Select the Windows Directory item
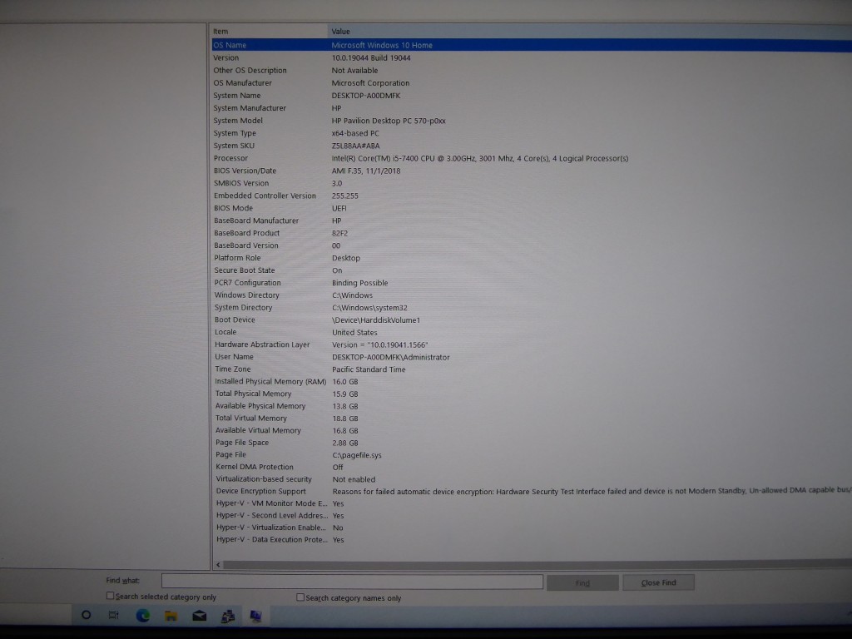Image resolution: width=852 pixels, height=639 pixels. click(x=246, y=295)
